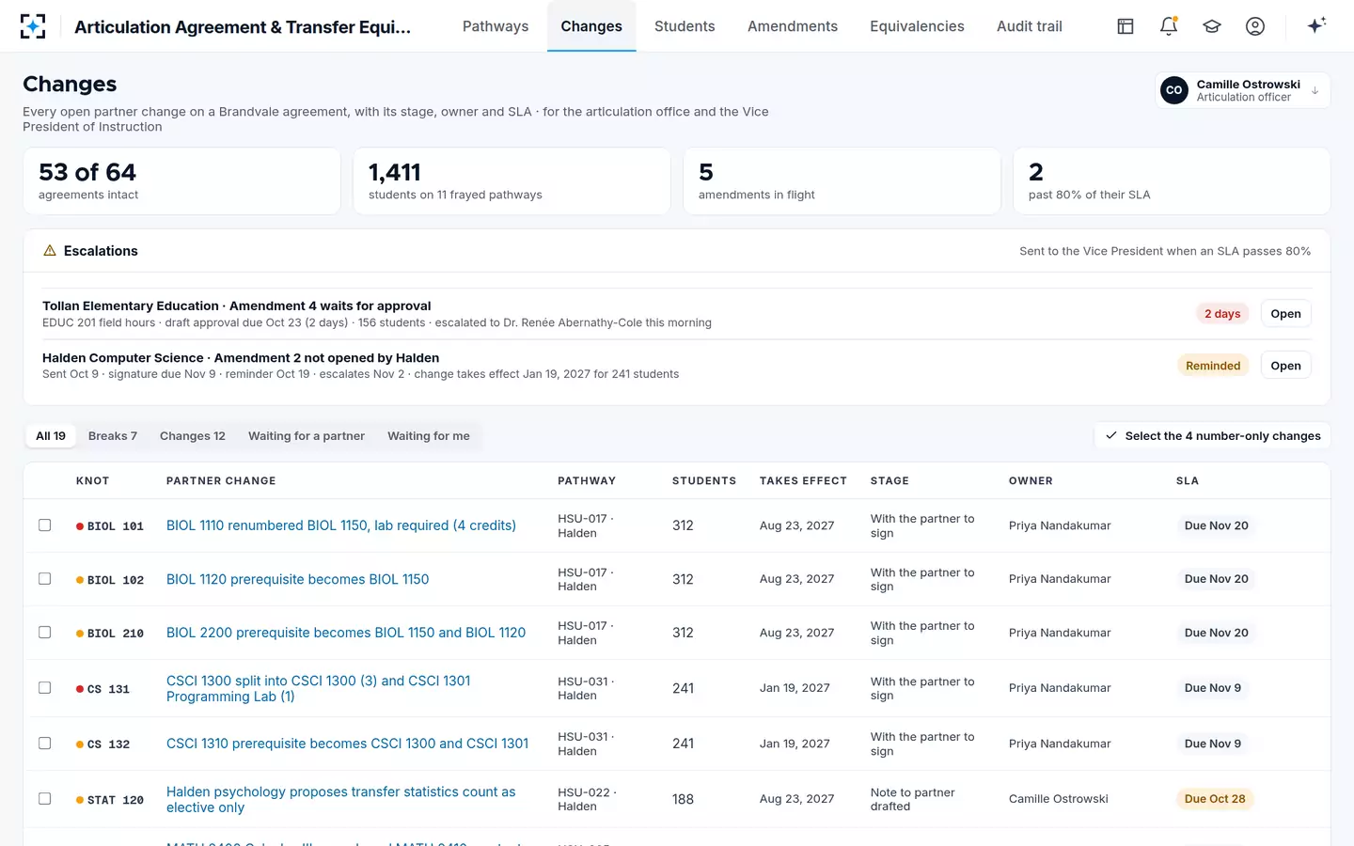The image size is (1354, 846).
Task: Switch to the Pathways tab
Action: pyautogui.click(x=496, y=26)
